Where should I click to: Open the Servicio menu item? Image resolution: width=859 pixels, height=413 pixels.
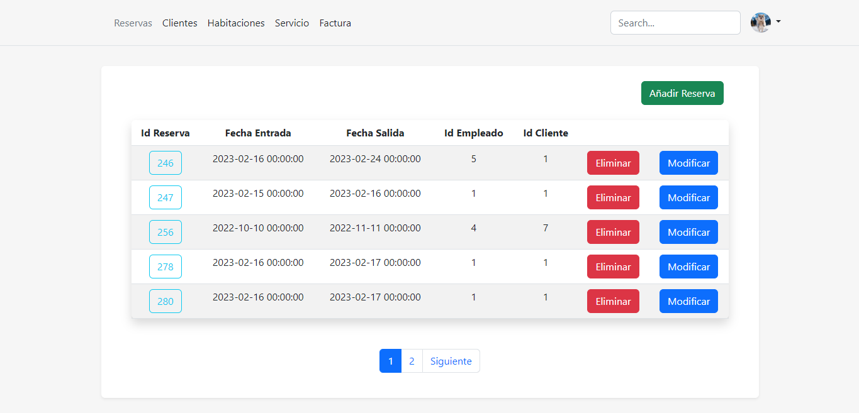pyautogui.click(x=292, y=23)
